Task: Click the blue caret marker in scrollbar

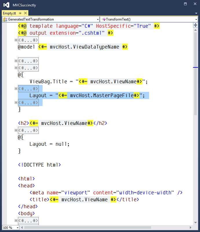Action: [x=195, y=67]
